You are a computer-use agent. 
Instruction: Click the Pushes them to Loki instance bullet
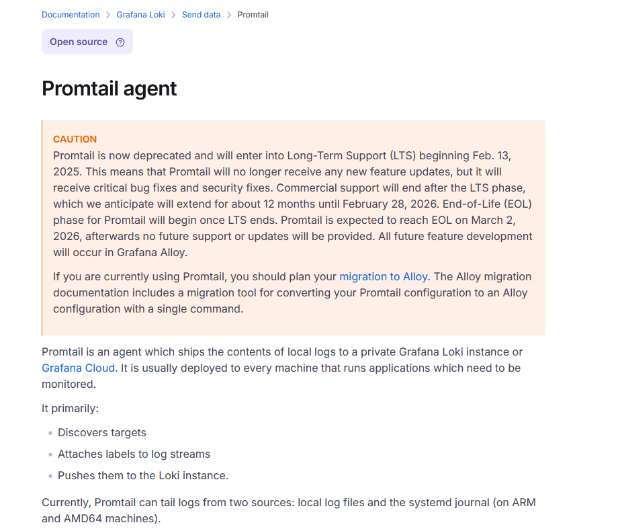point(143,475)
